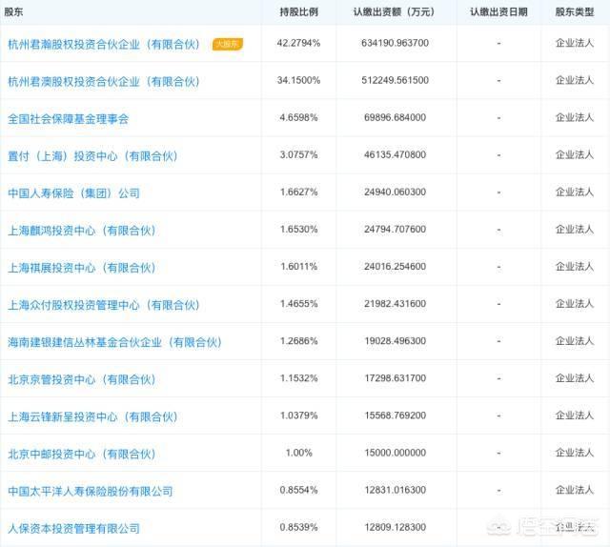Select the 12809.128300 amount cell
The width and height of the screenshot is (610, 547).
395,527
